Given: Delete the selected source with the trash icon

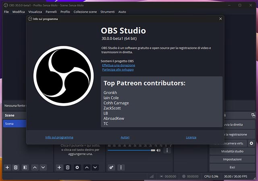Looking at the screenshot, I should [68, 167].
